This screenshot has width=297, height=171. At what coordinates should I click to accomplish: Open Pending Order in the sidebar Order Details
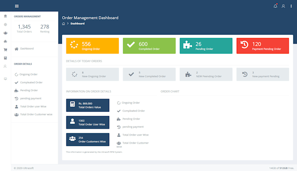26,90
